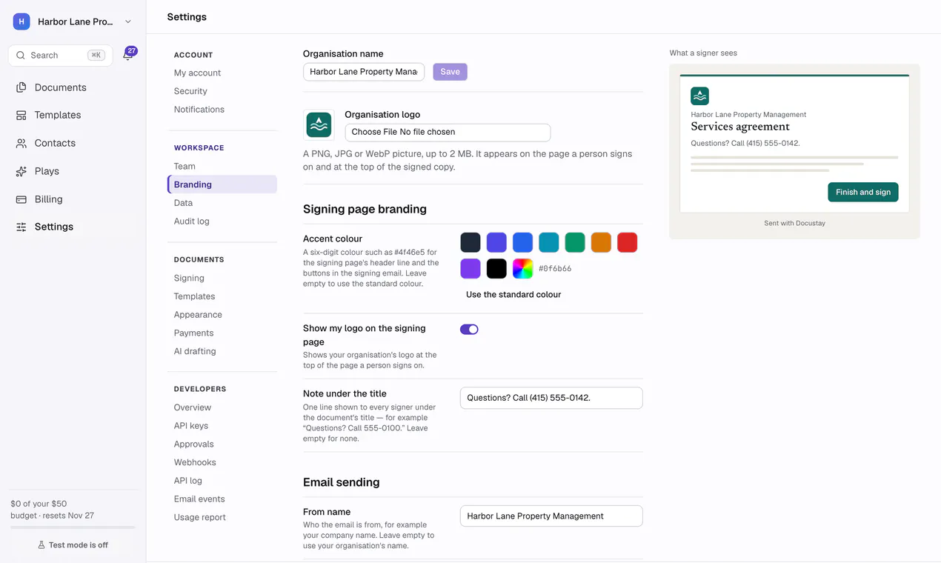This screenshot has height=563, width=941.
Task: Open the notifications bell
Action: tap(128, 55)
